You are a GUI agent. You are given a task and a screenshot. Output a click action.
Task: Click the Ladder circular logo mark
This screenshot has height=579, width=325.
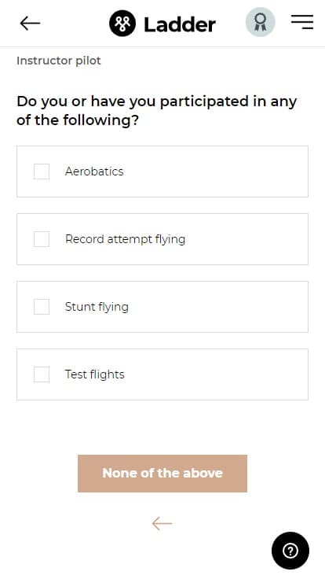[x=122, y=24]
